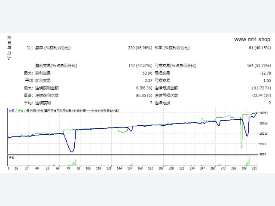
Task: Click the 卖单 (%获利百分比) label
Action: [x=53, y=48]
